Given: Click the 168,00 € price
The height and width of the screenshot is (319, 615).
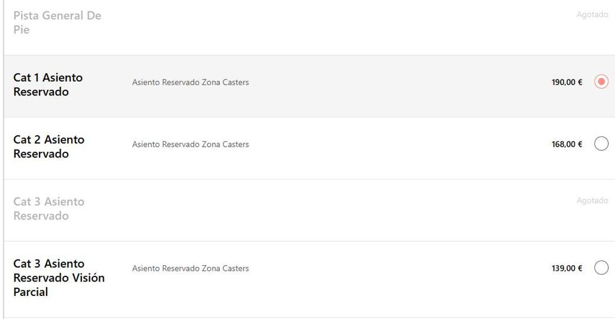Looking at the screenshot, I should pos(567,144).
